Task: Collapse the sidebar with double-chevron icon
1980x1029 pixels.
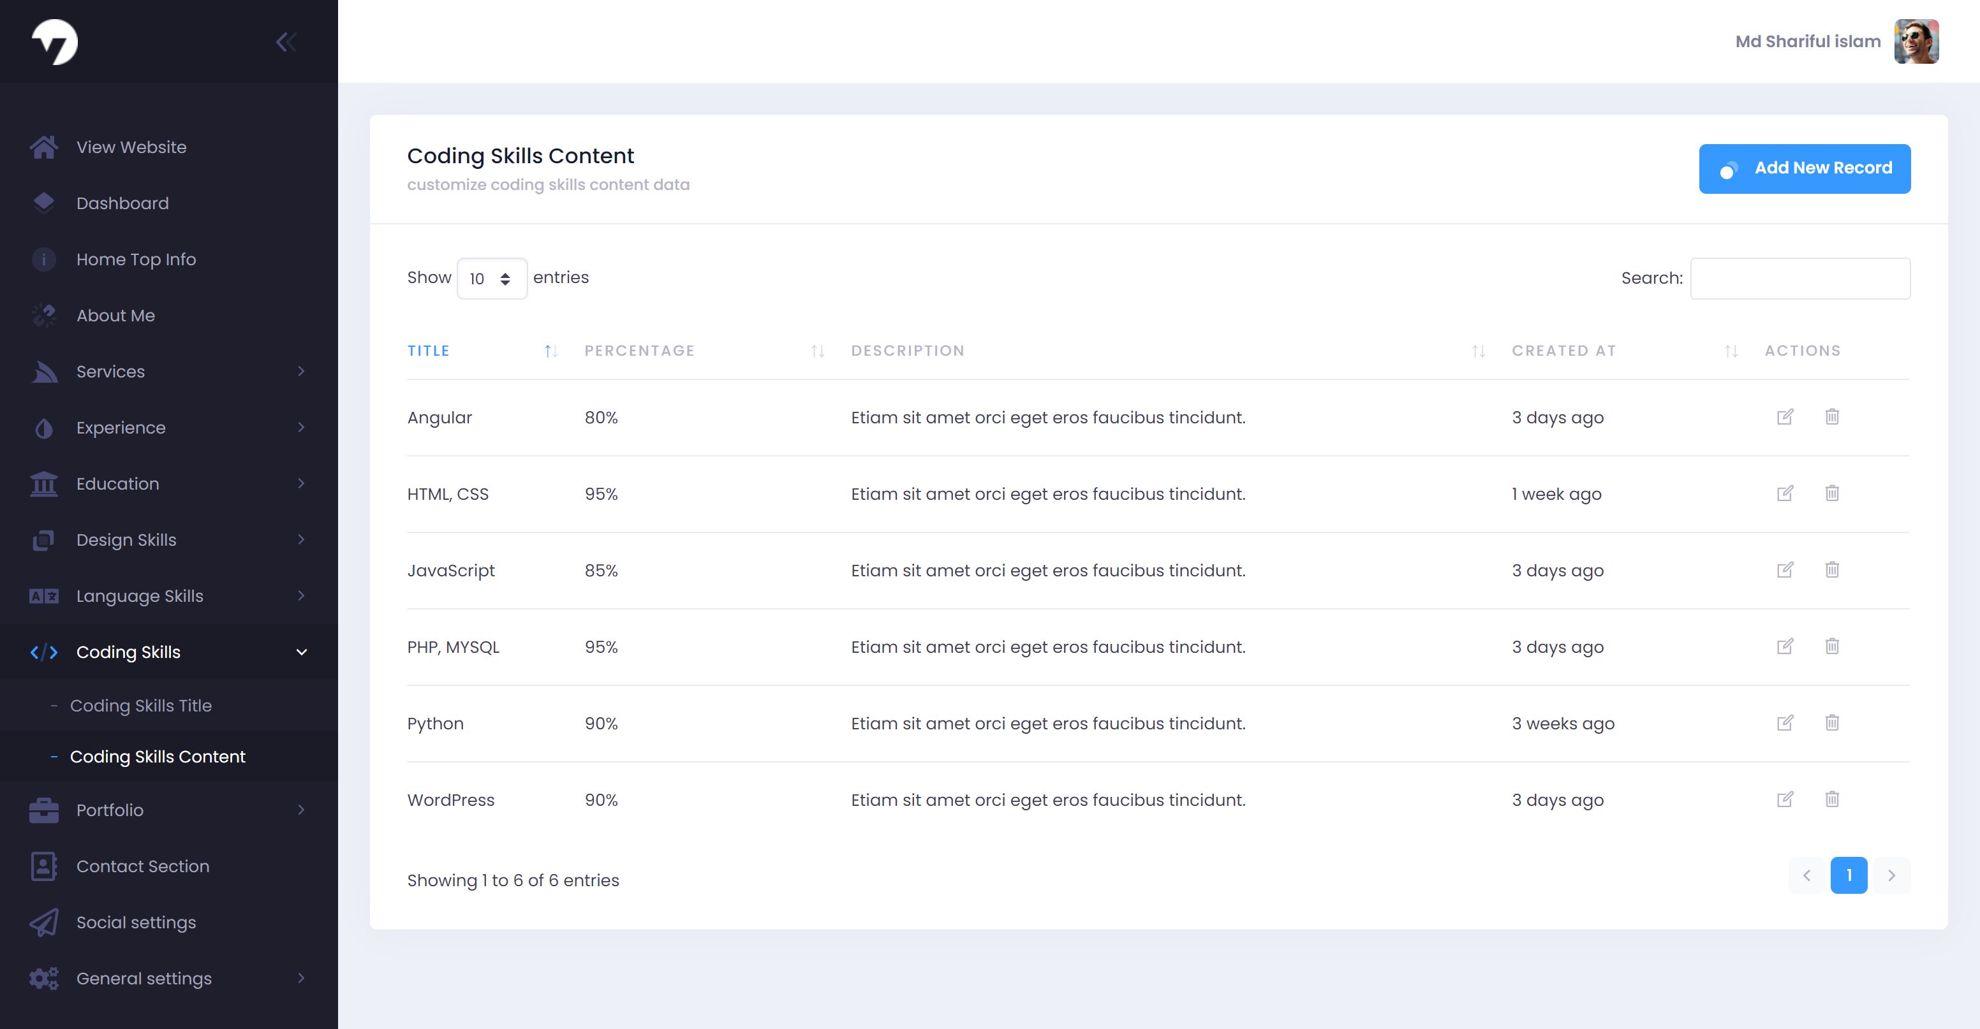Action: 286,42
